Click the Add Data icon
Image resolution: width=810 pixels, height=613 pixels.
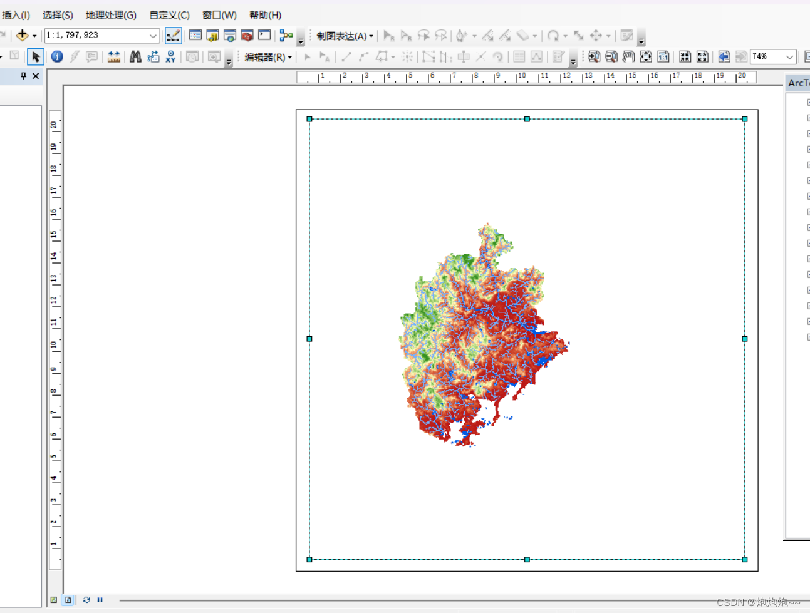(x=23, y=36)
